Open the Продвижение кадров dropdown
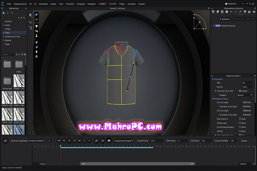 124,141
